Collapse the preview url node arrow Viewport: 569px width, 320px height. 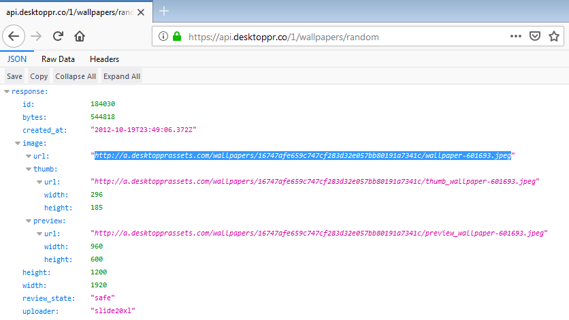tap(39, 234)
